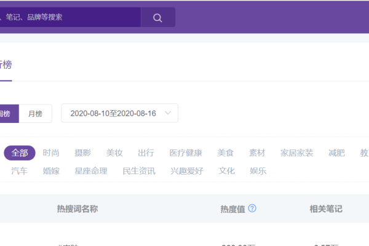Select the 全部 category filter

(20, 153)
